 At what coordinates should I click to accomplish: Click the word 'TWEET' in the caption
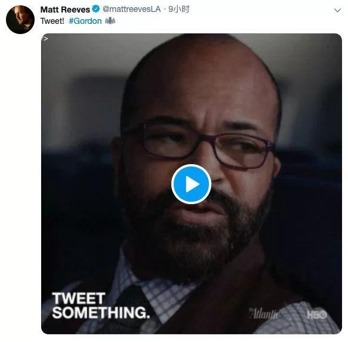click(78, 298)
